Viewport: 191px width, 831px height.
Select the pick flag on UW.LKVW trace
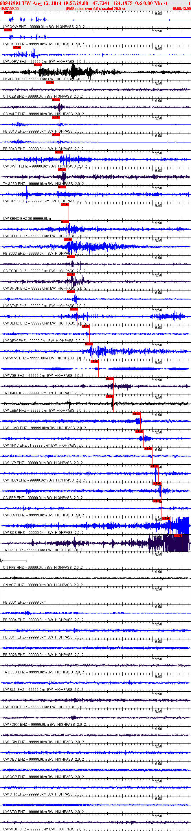[136, 413]
